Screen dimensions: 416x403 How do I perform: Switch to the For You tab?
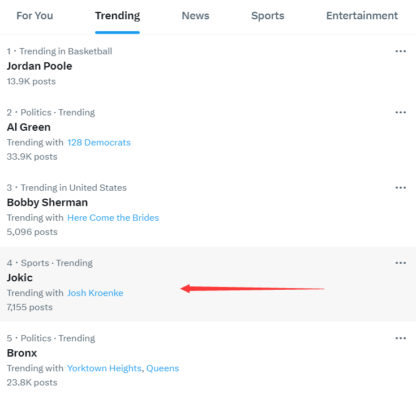pyautogui.click(x=35, y=16)
